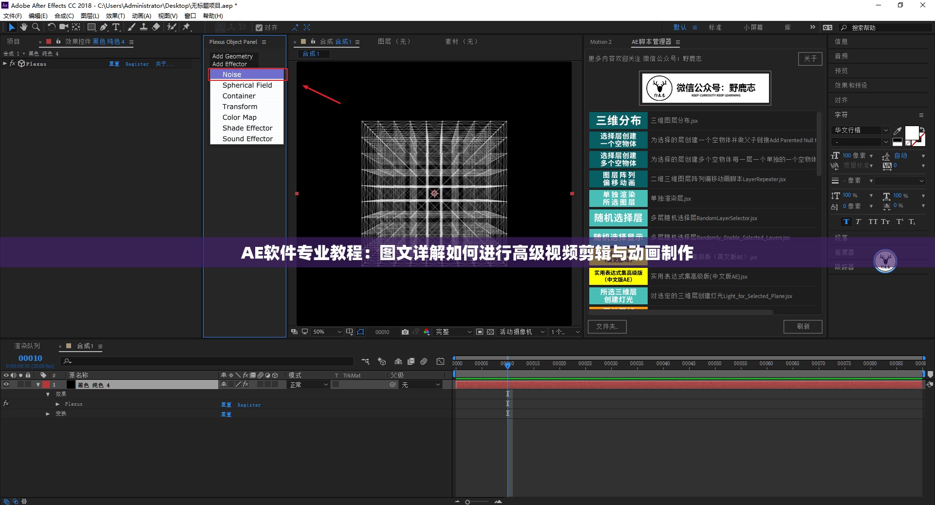This screenshot has width=935, height=505.
Task: Click the red label color of layer 1
Action: coord(46,385)
